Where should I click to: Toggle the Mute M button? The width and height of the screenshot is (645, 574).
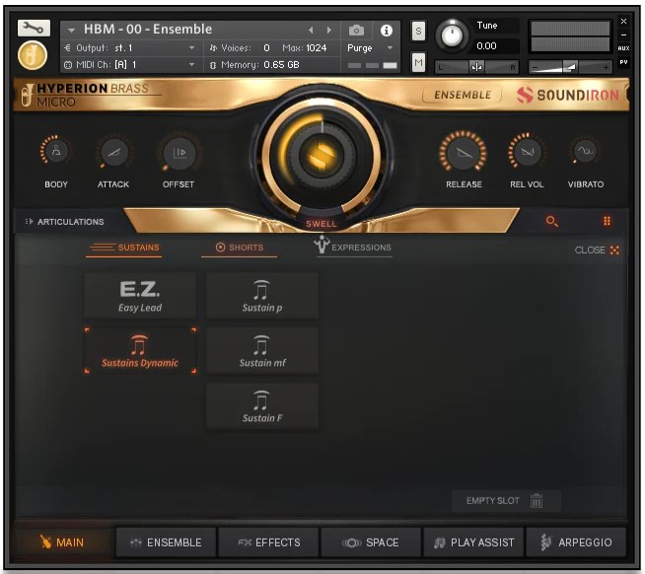pos(418,62)
